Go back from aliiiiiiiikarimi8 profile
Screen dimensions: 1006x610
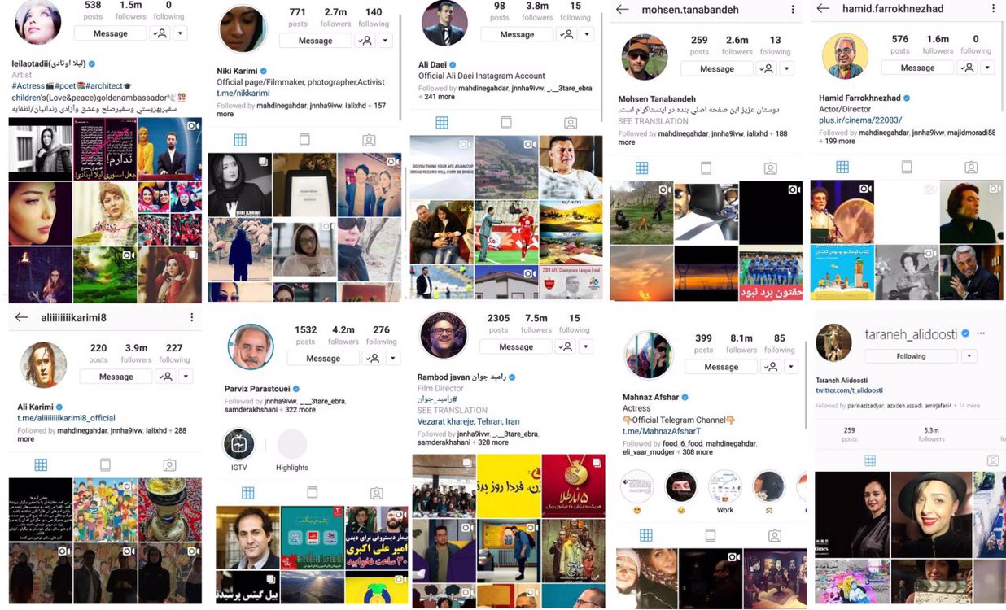coord(22,317)
